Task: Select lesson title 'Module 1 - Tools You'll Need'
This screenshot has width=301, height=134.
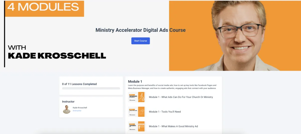Action: (x=165, y=112)
